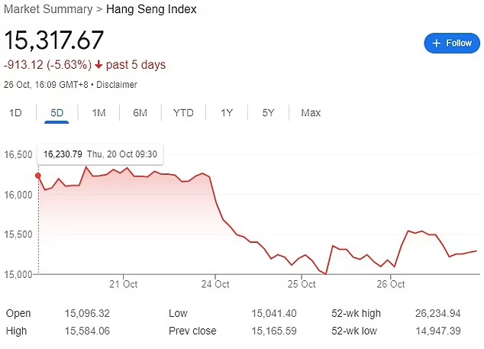This screenshot has width=484, height=349.
Task: Click the chart tooltip showing 16,230.79
Action: [100, 153]
